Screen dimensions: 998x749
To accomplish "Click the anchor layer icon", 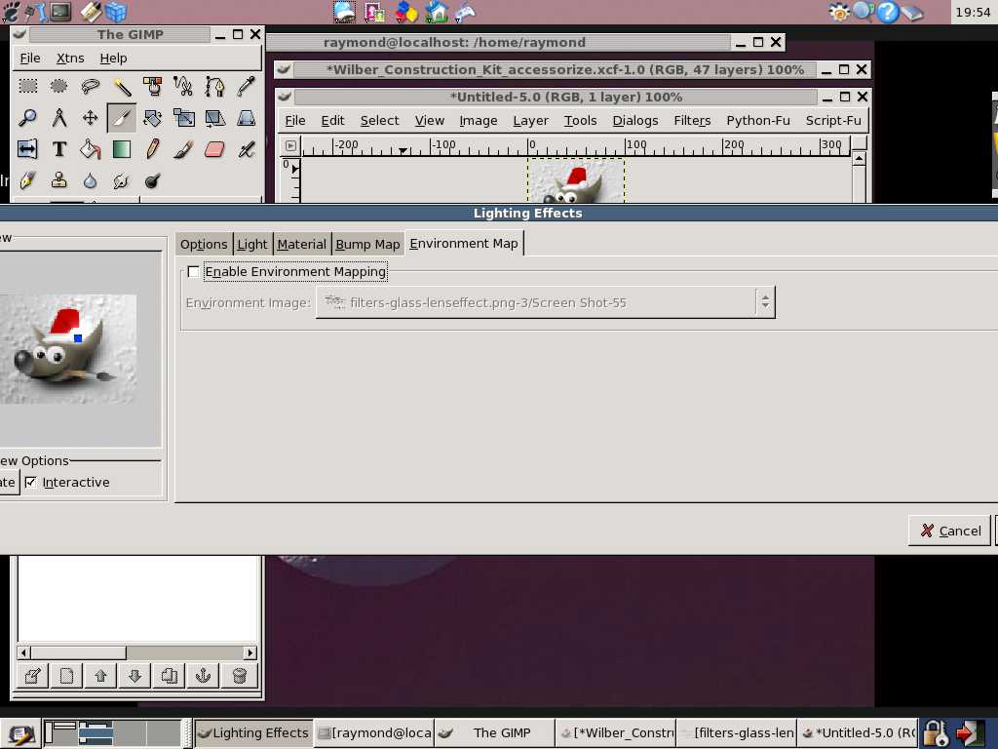I will pos(204,675).
